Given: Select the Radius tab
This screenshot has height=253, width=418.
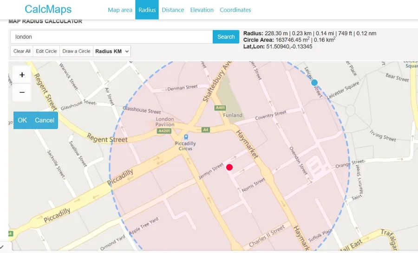Looking at the screenshot, I should (147, 10).
